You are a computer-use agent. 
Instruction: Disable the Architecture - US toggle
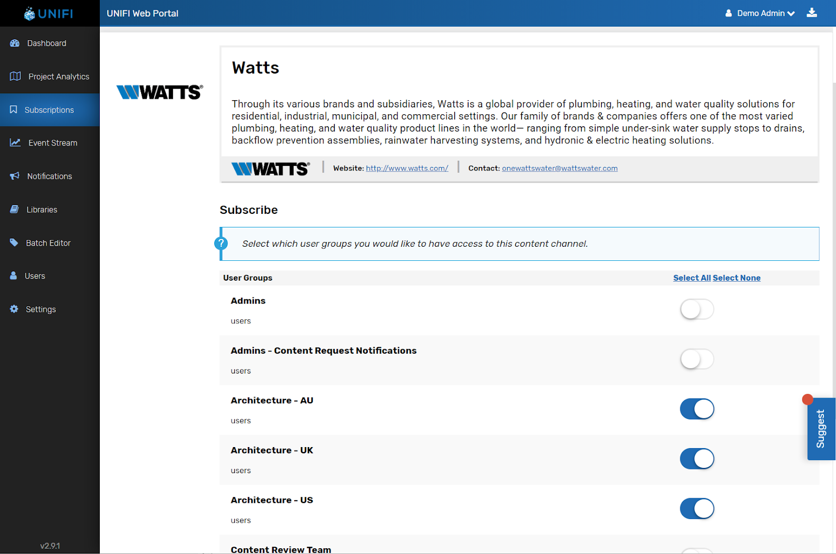[697, 509]
